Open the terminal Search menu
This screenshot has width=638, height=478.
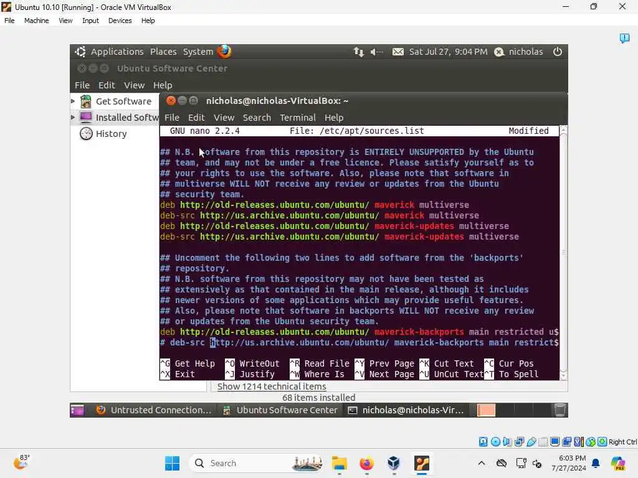257,118
